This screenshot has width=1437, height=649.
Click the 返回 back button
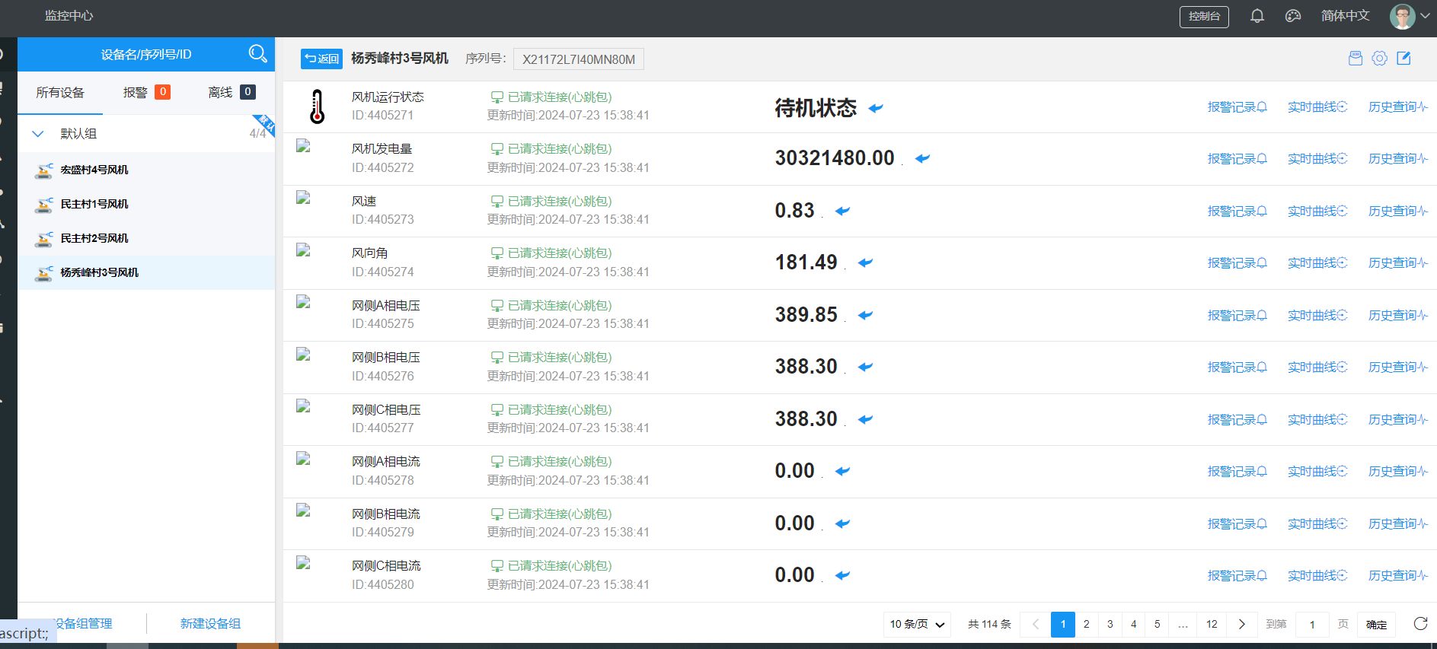321,59
